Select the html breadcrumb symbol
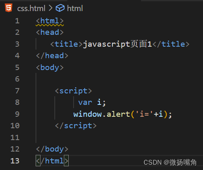The image size is (203, 170). [x=75, y=8]
